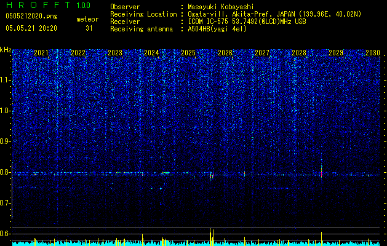Click the A504HB(yagi 4el) antenna text
Screen dimensions: 387x246
[x=217, y=29]
